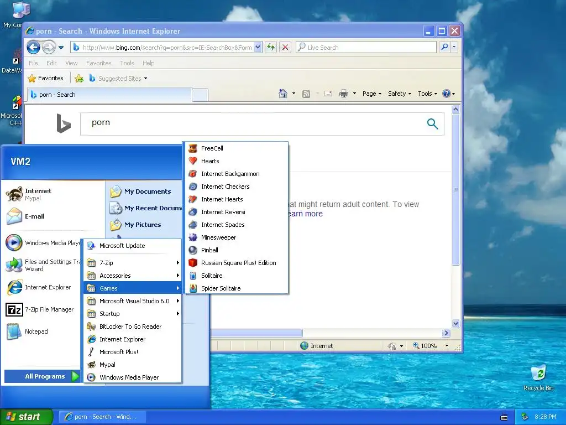Open E-mail pinned item
This screenshot has width=566, height=425.
pyautogui.click(x=53, y=216)
